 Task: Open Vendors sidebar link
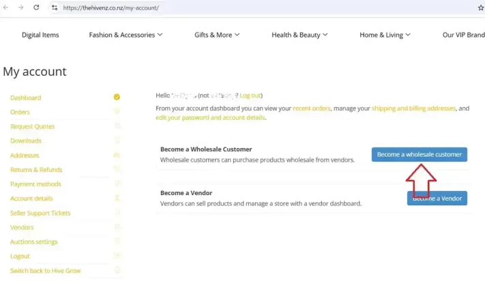click(x=22, y=227)
